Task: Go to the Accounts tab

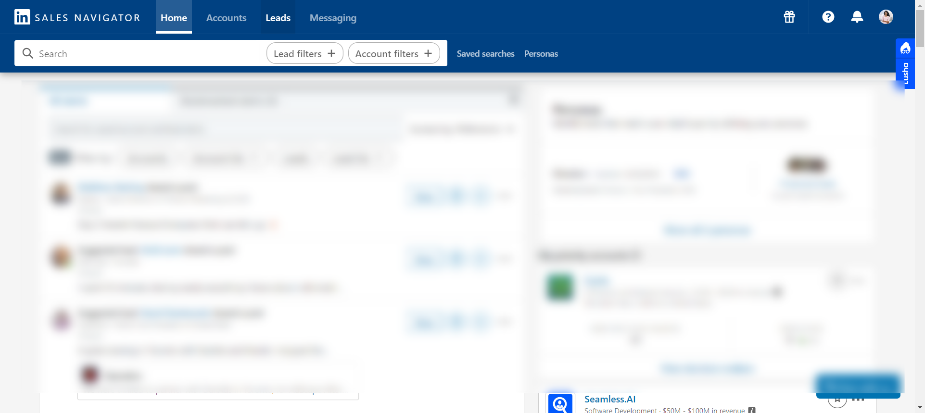Action: [x=226, y=17]
